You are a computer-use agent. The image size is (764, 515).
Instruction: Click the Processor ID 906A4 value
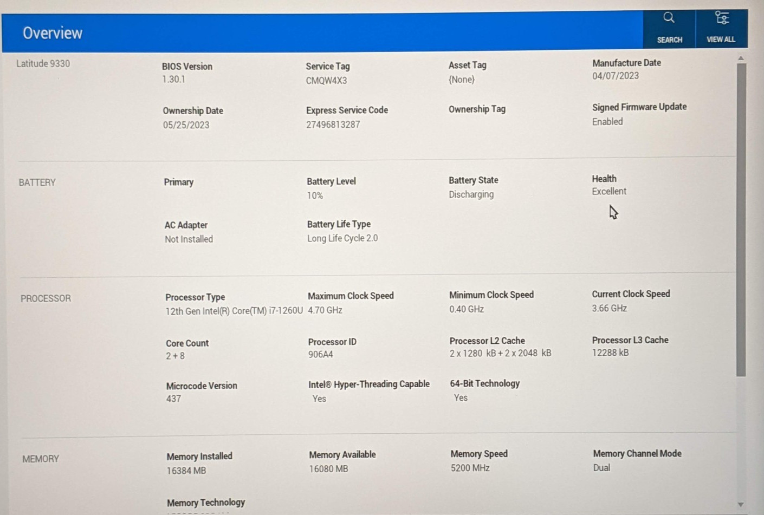(x=320, y=355)
